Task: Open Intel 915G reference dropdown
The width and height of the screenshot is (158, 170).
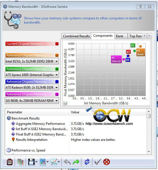Action: point(32,61)
